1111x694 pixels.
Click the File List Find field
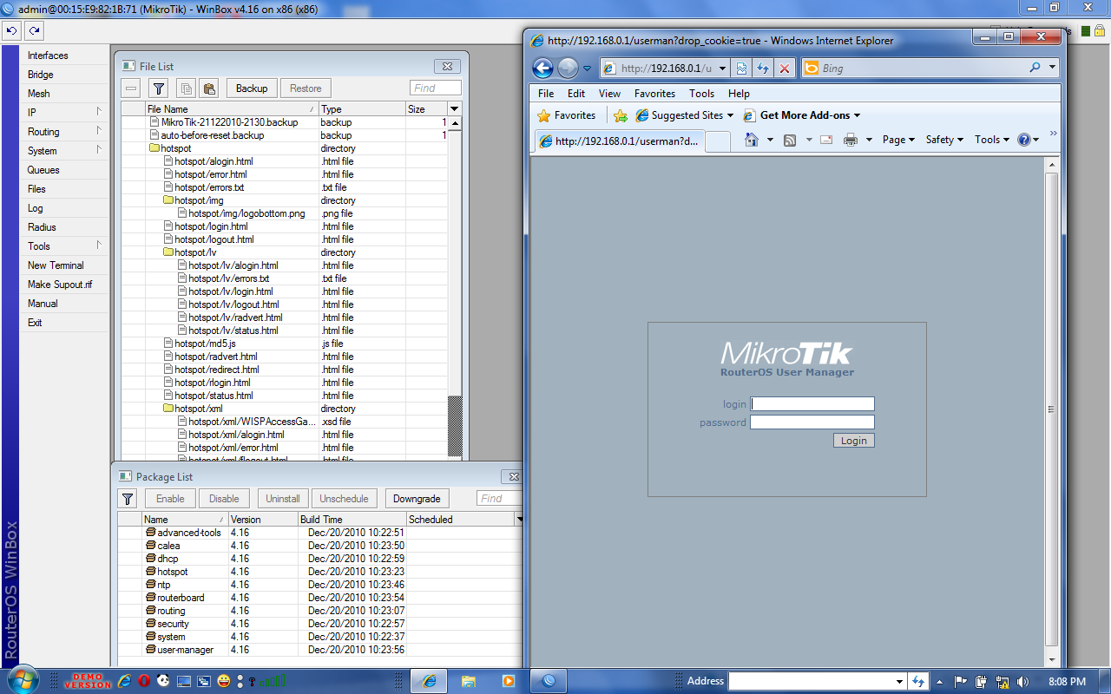point(436,88)
